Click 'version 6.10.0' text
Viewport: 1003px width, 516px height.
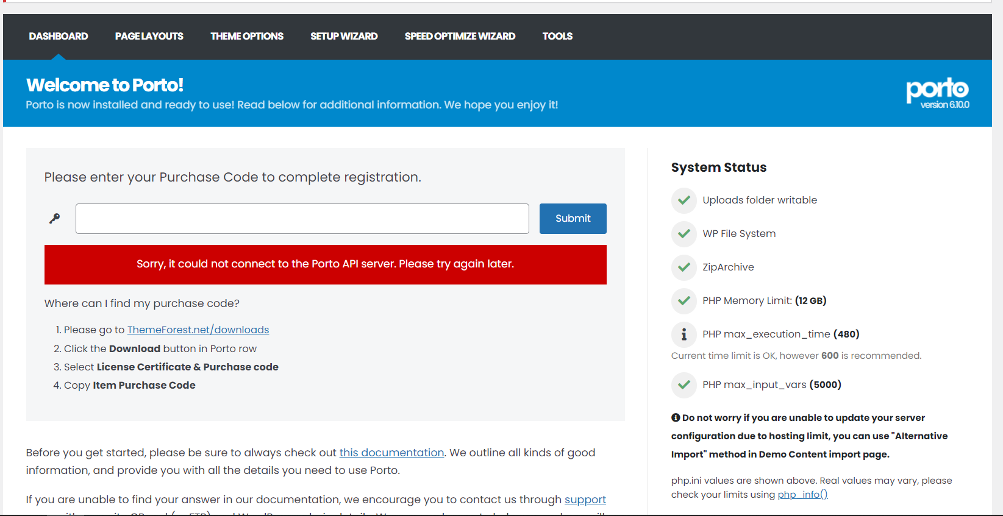pyautogui.click(x=944, y=105)
